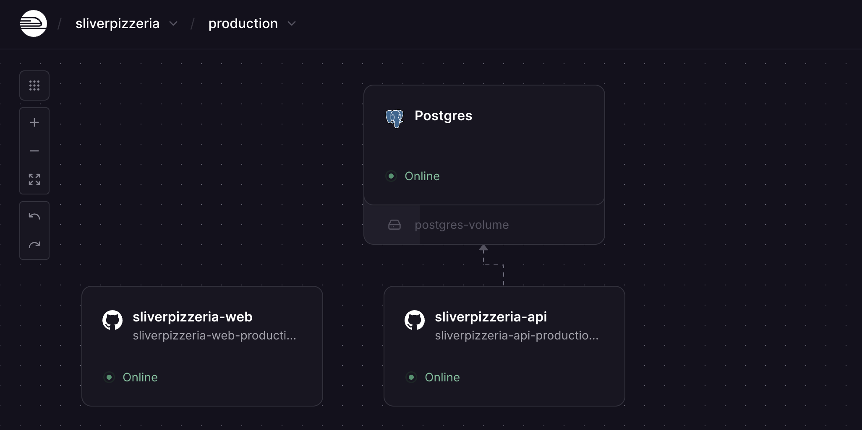
Task: Open the Postgres service title
Action: 443,116
